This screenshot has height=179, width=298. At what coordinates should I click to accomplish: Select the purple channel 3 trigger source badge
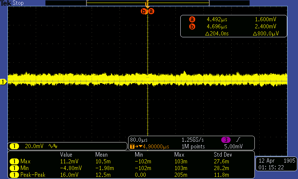click(226, 140)
